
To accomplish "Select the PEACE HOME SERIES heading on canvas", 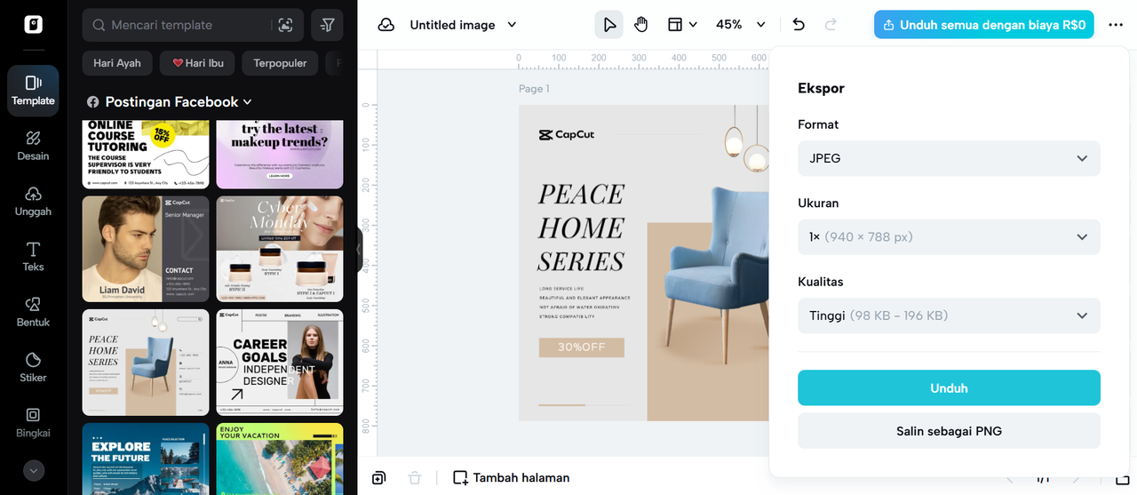I will (582, 228).
